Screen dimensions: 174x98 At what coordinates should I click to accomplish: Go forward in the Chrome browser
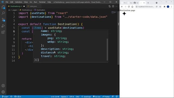(x=125, y=7)
